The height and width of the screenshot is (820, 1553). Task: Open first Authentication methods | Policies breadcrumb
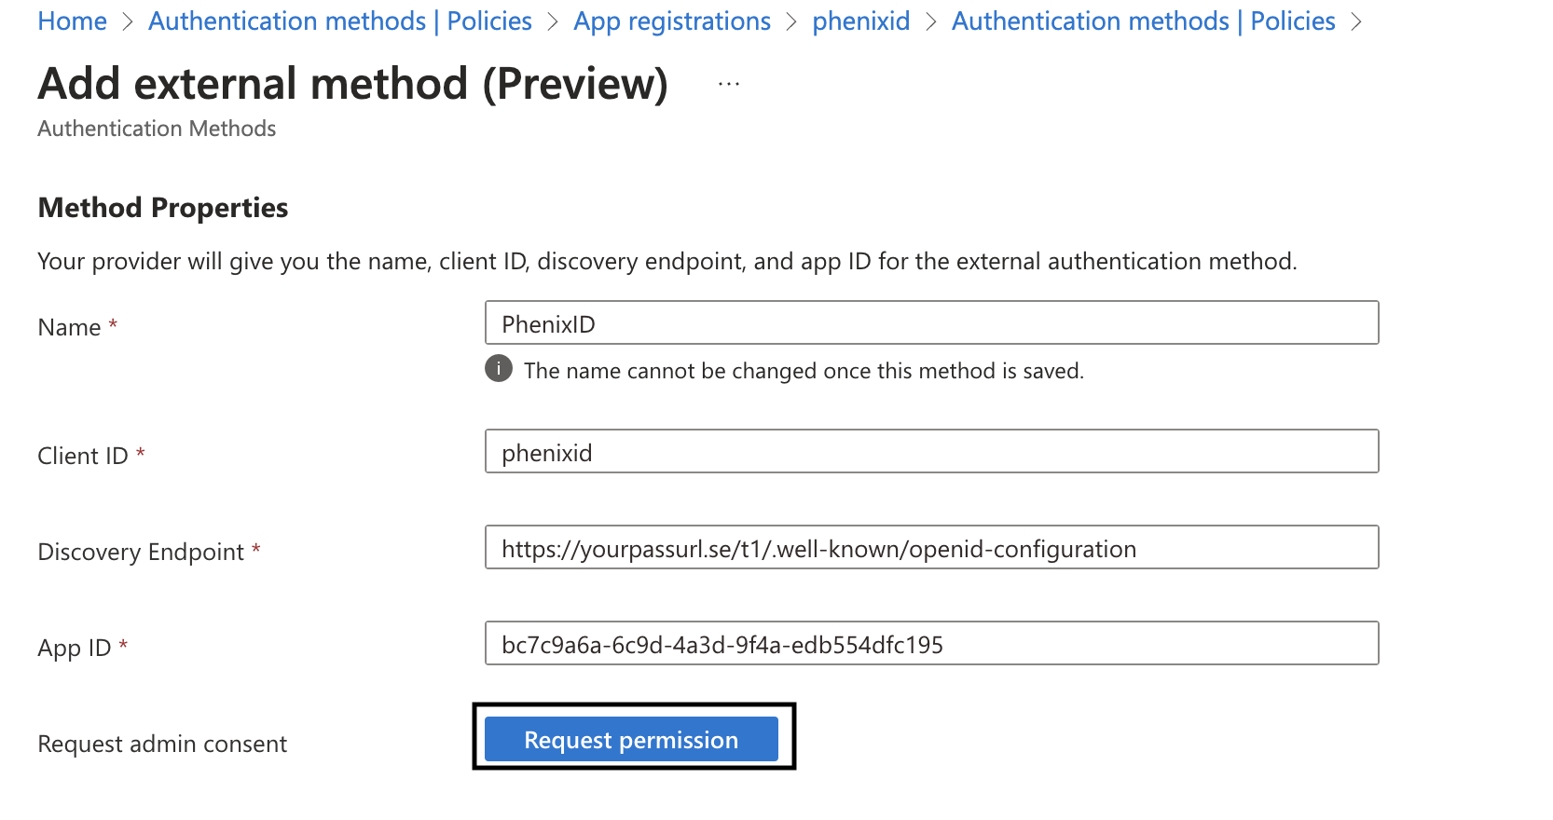point(340,20)
